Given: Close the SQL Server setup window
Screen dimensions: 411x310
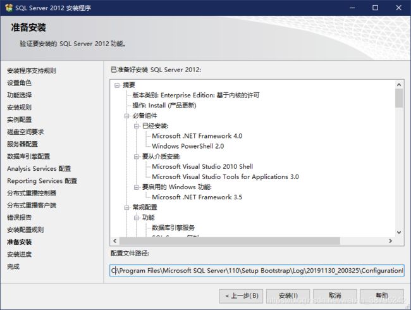Looking at the screenshot, I should pyautogui.click(x=398, y=8).
